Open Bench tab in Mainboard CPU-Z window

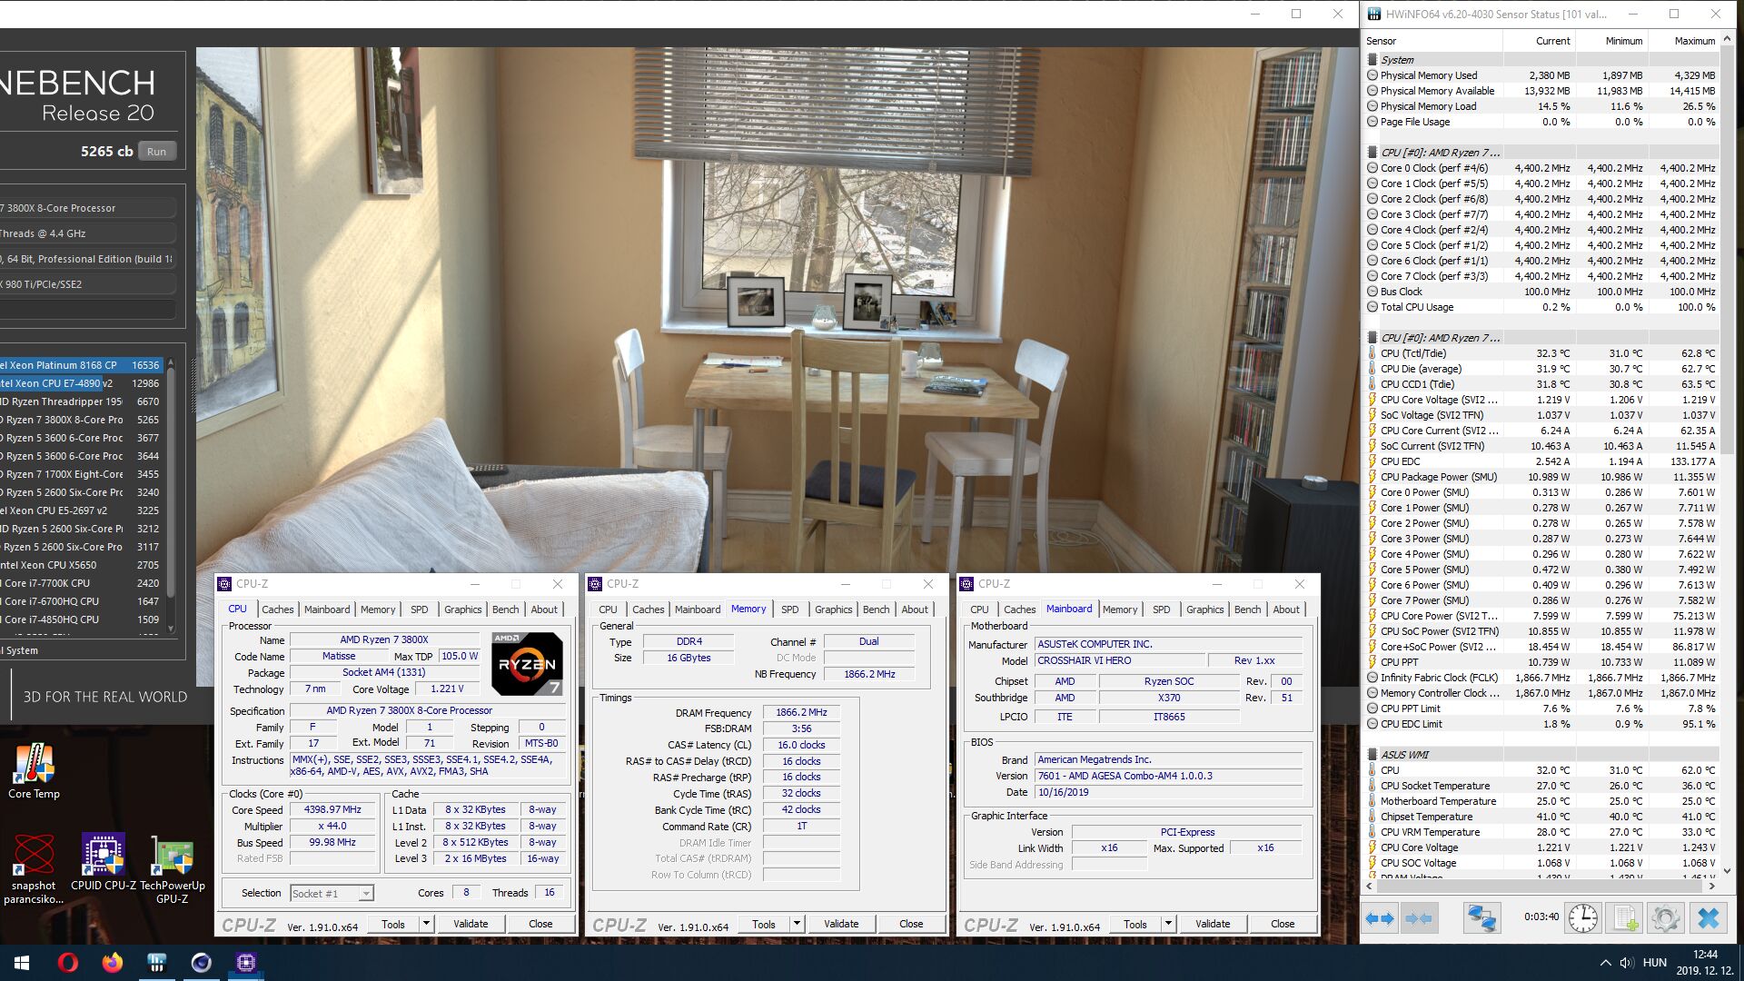pyautogui.click(x=1247, y=609)
